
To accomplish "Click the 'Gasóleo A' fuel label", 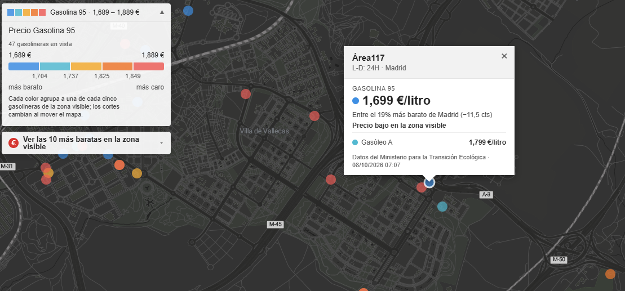I will pyautogui.click(x=376, y=142).
